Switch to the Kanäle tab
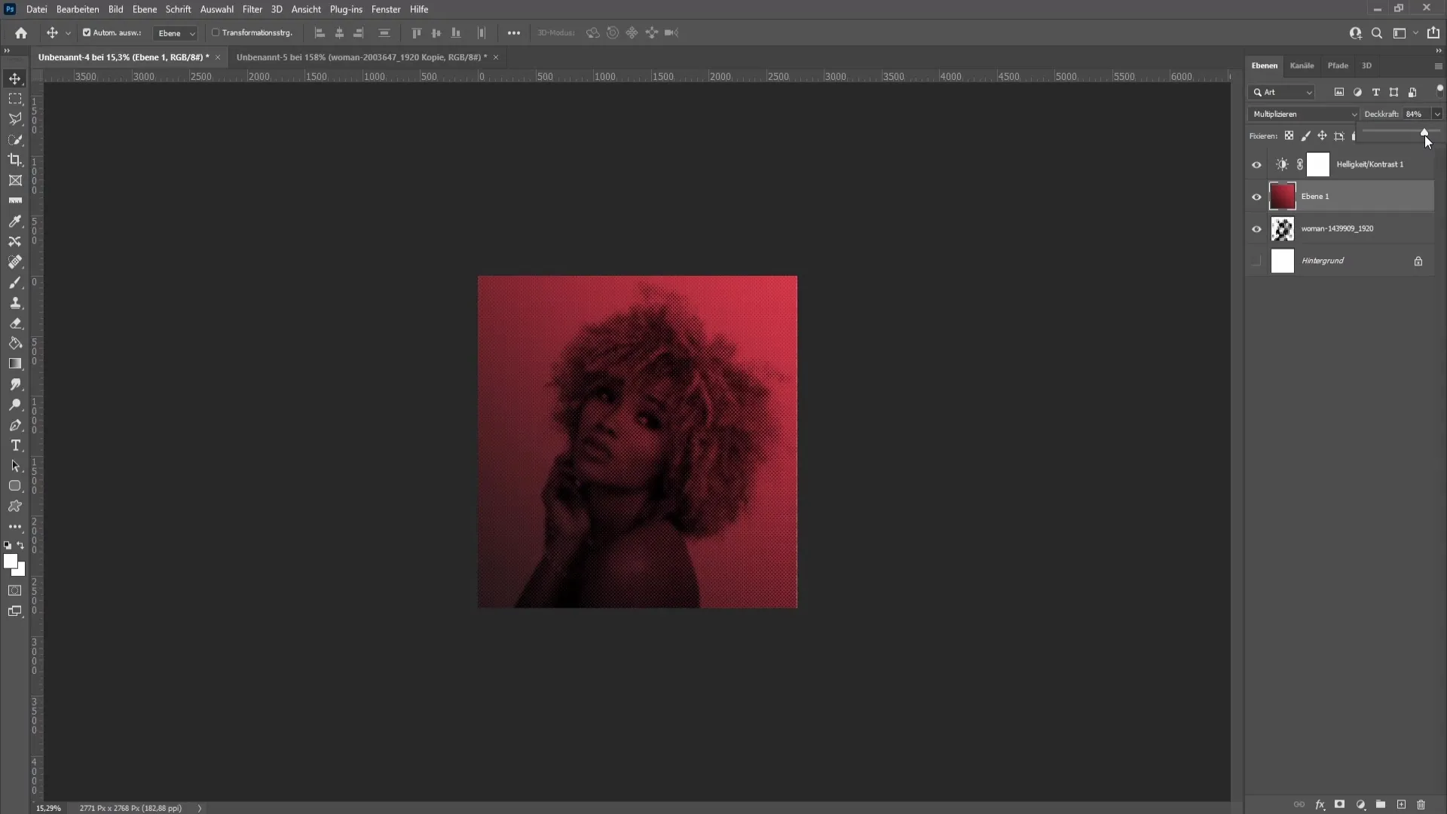Screen dimensions: 1447x814 coord(1302,66)
